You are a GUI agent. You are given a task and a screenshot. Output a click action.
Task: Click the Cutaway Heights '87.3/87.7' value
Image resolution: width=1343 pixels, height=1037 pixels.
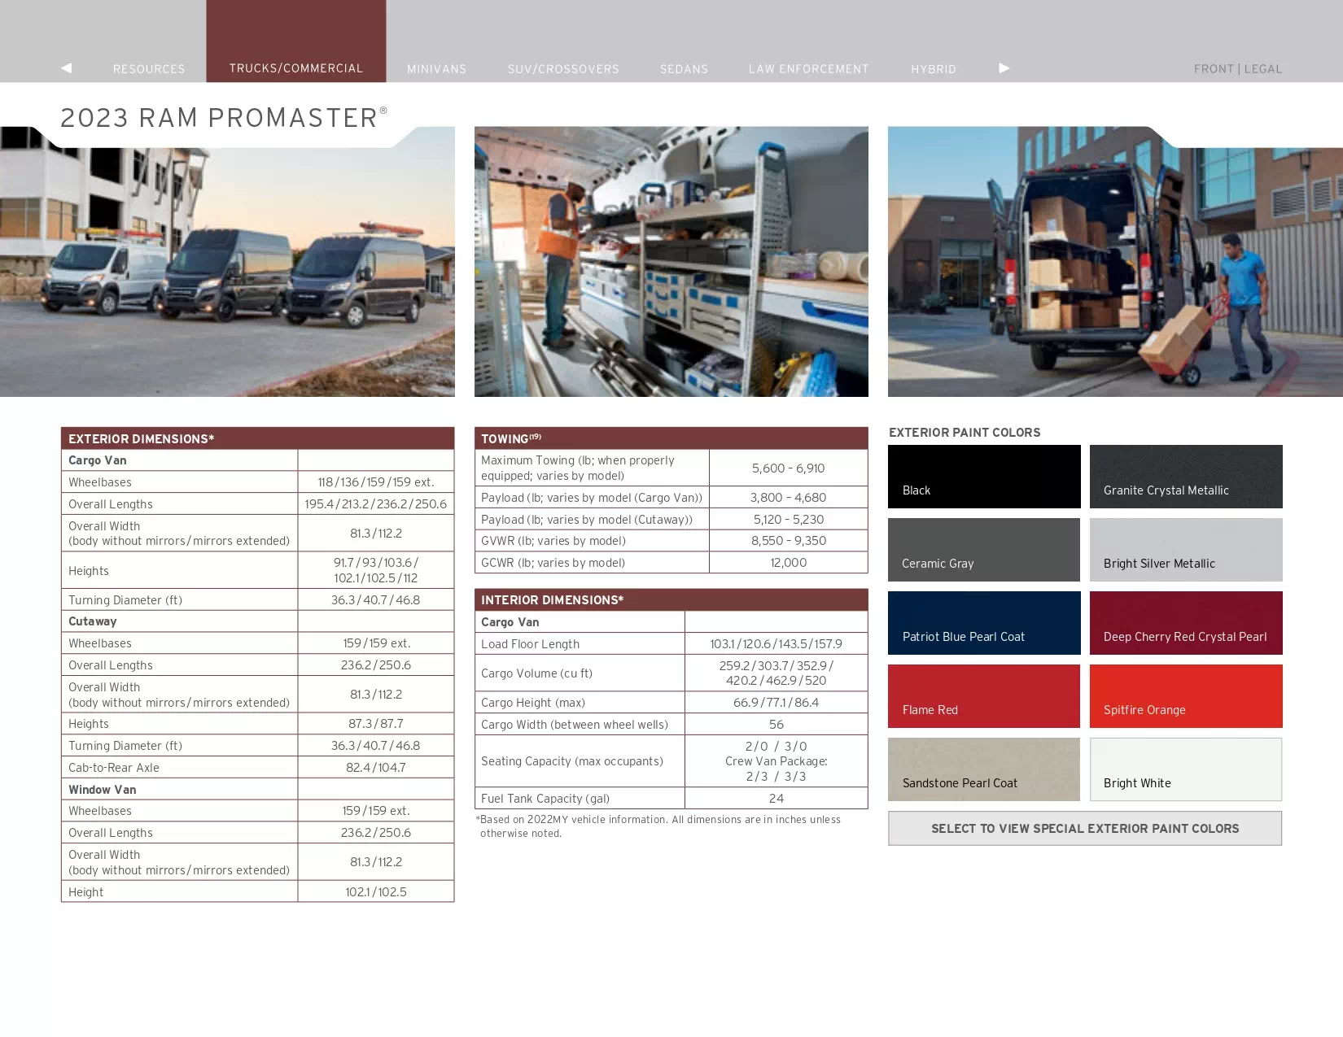tap(376, 724)
